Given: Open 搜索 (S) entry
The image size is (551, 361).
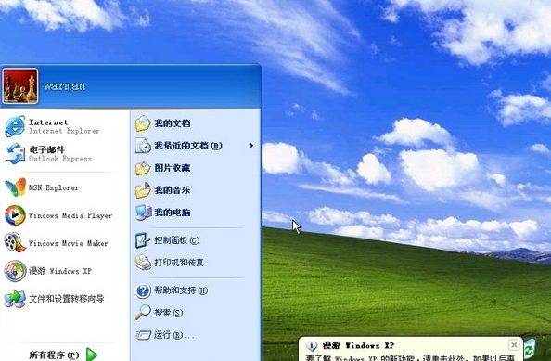Looking at the screenshot, I should (x=168, y=313).
